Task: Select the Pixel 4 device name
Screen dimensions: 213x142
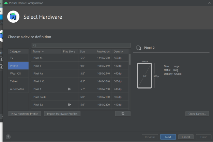Action: click(x=37, y=89)
